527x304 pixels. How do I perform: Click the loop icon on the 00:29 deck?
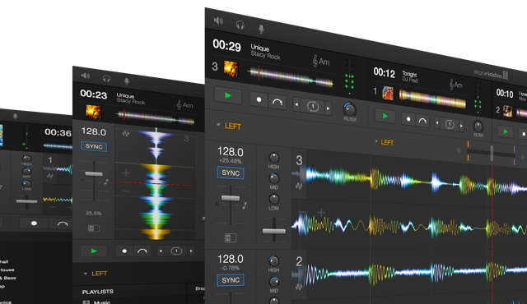point(313,107)
